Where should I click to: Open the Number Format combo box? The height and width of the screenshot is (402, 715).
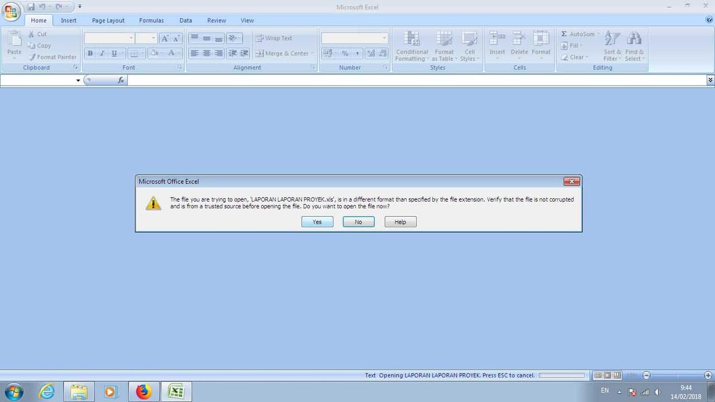pos(355,38)
